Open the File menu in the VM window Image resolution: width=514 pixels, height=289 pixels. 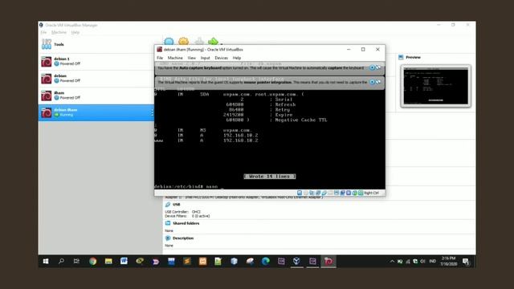click(160, 58)
